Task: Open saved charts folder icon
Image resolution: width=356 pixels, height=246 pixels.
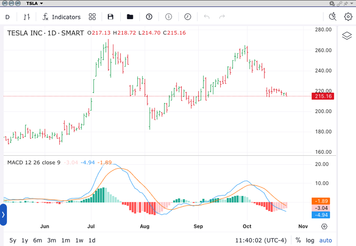Action: (x=130, y=17)
